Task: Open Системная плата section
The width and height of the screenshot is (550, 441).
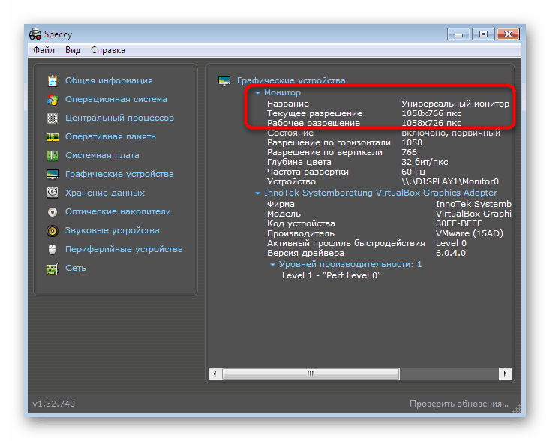Action: [102, 155]
